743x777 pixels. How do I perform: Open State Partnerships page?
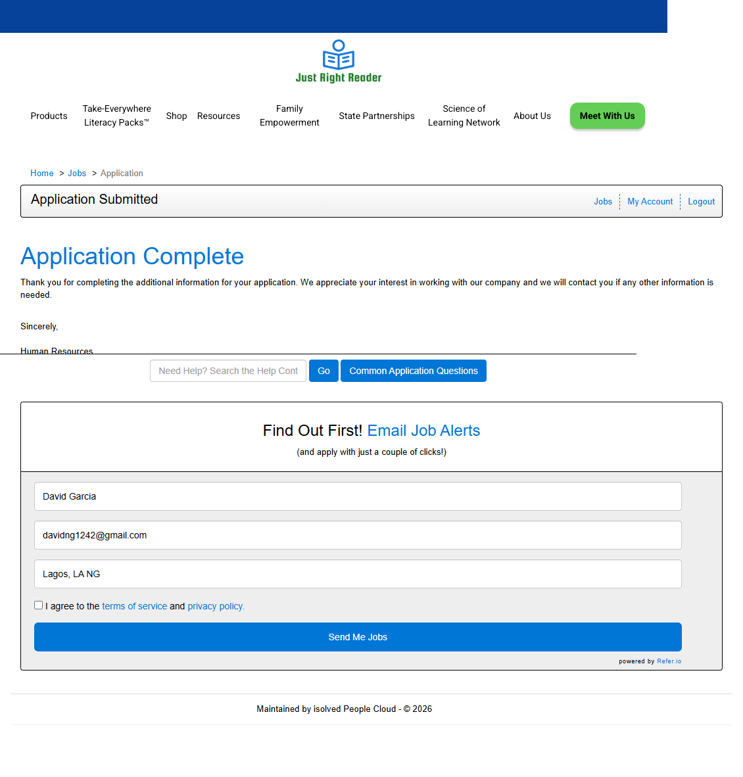[x=377, y=116]
